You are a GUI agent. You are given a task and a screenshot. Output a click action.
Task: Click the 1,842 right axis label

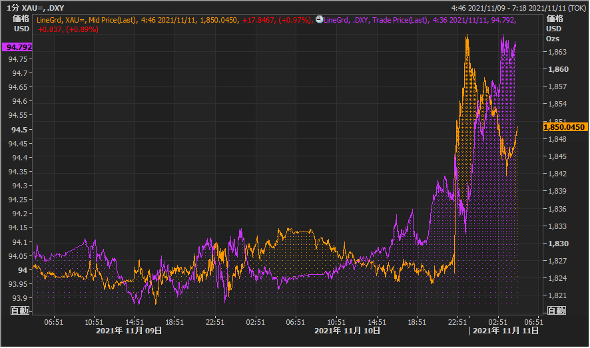(557, 174)
